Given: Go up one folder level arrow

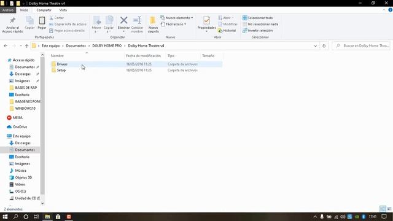Looking at the screenshot, I should pyautogui.click(x=26, y=45).
